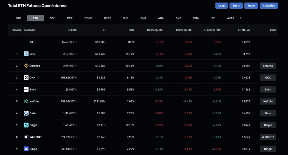Click the BingX logo icon
The image size is (288, 155).
tap(26, 149)
